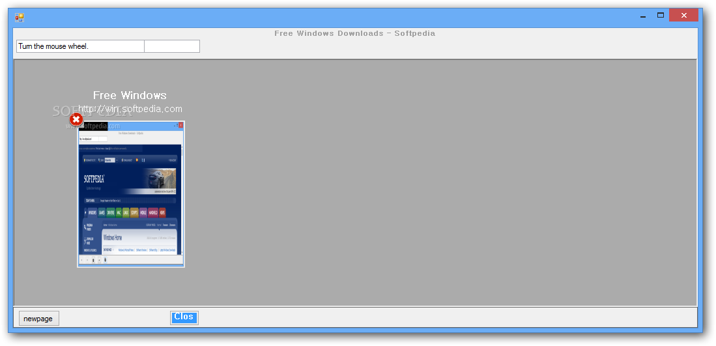Click the red X remove-thumbnail icon
This screenshot has width=716, height=346.
[x=76, y=120]
